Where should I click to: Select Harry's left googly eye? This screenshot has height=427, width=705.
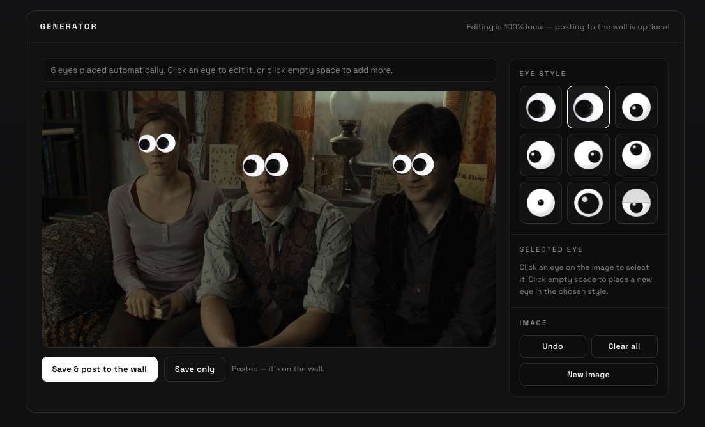coord(402,165)
